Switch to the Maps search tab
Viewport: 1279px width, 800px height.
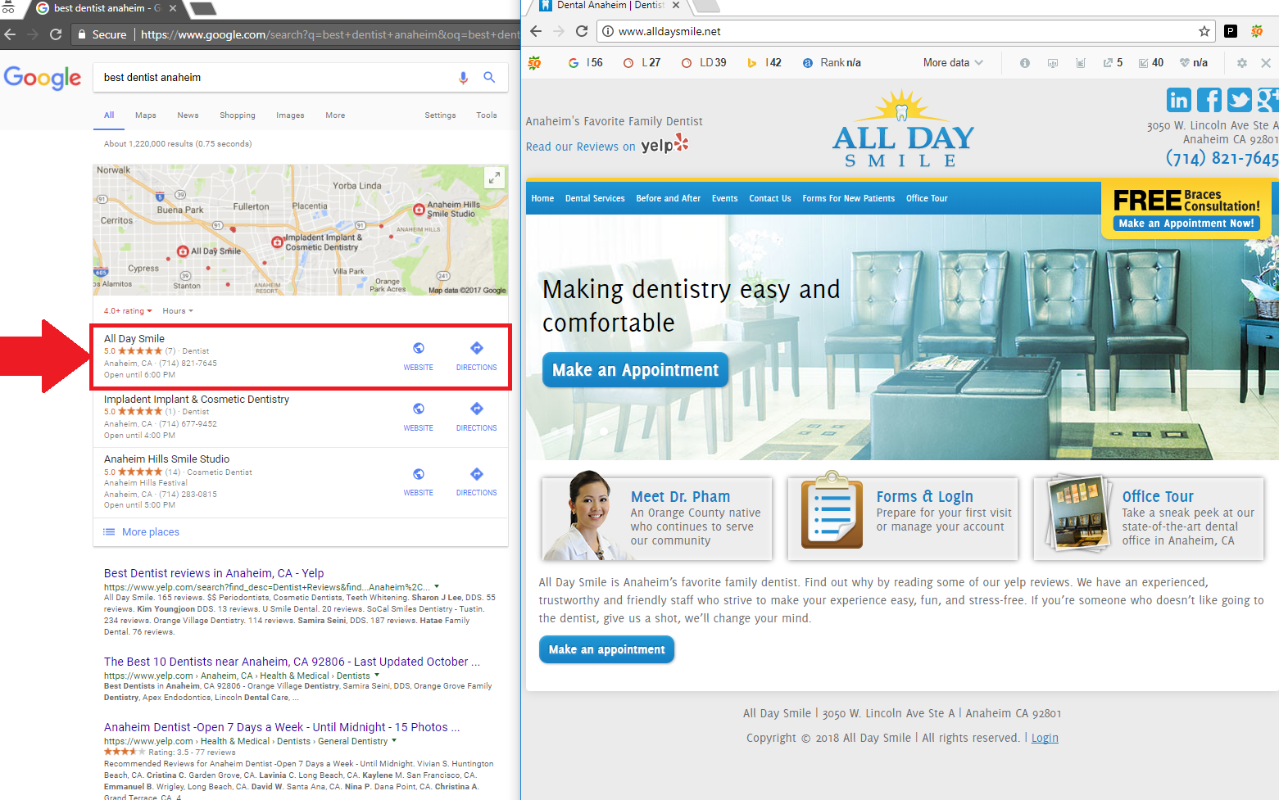pos(145,115)
